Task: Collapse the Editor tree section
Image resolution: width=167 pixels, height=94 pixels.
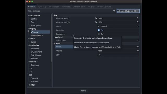Action: 28,85
